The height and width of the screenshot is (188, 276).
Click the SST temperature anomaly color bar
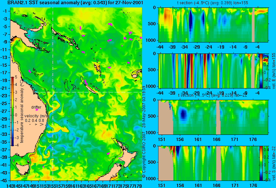(12, 112)
